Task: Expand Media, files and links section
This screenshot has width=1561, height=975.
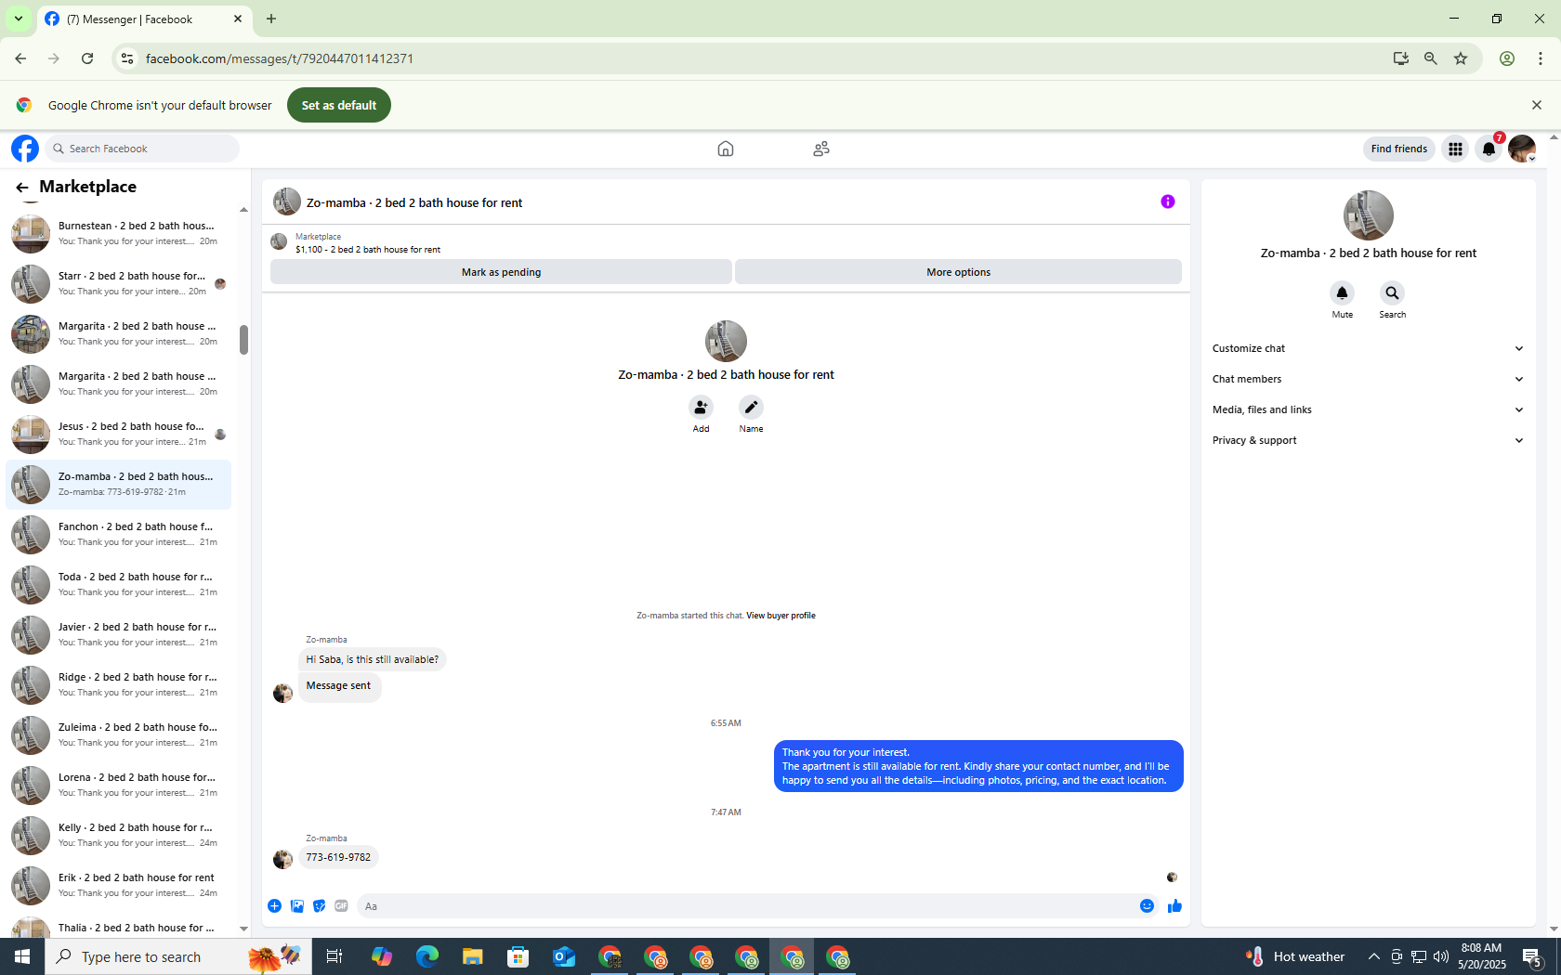Action: (1368, 409)
